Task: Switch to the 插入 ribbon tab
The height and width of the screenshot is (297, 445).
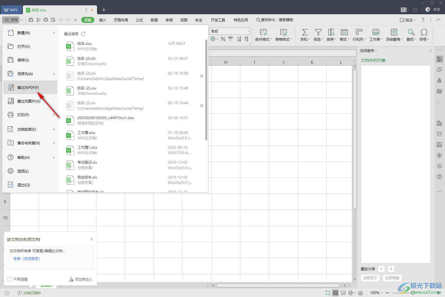Action: coord(102,20)
